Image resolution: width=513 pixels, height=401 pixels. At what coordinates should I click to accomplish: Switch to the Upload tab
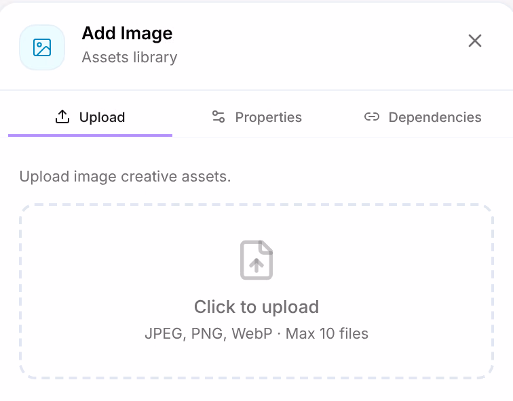point(90,117)
